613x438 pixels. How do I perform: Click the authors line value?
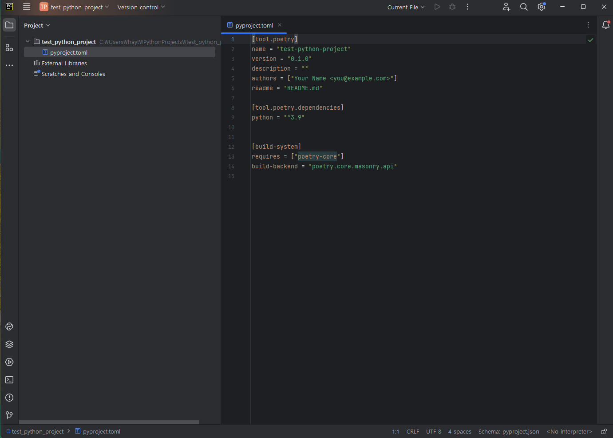(342, 78)
